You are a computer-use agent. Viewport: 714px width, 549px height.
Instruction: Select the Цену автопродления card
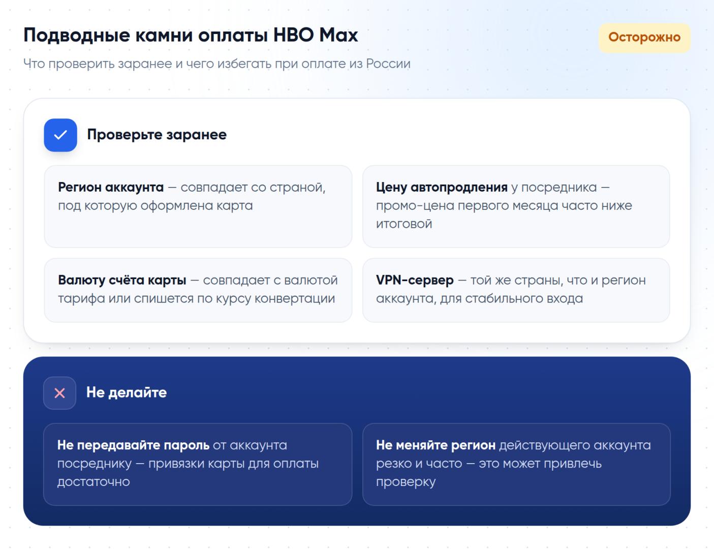point(516,206)
